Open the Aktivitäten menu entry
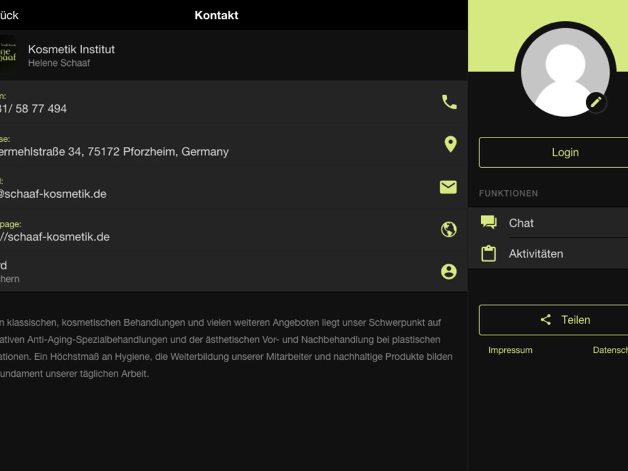The image size is (628, 471). point(548,254)
